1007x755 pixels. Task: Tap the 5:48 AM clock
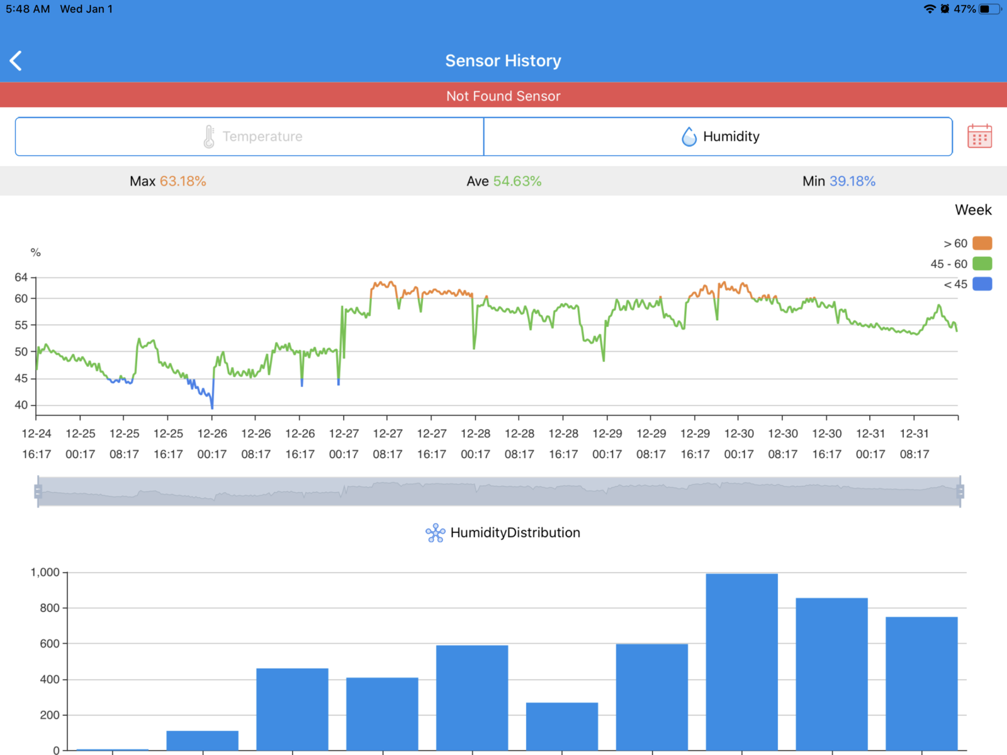[x=28, y=9]
